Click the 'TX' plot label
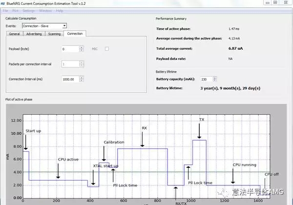The height and width of the screenshot is (205, 293). [202, 120]
